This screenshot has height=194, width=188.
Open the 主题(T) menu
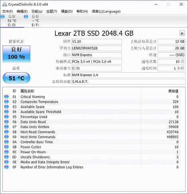pos(51,12)
